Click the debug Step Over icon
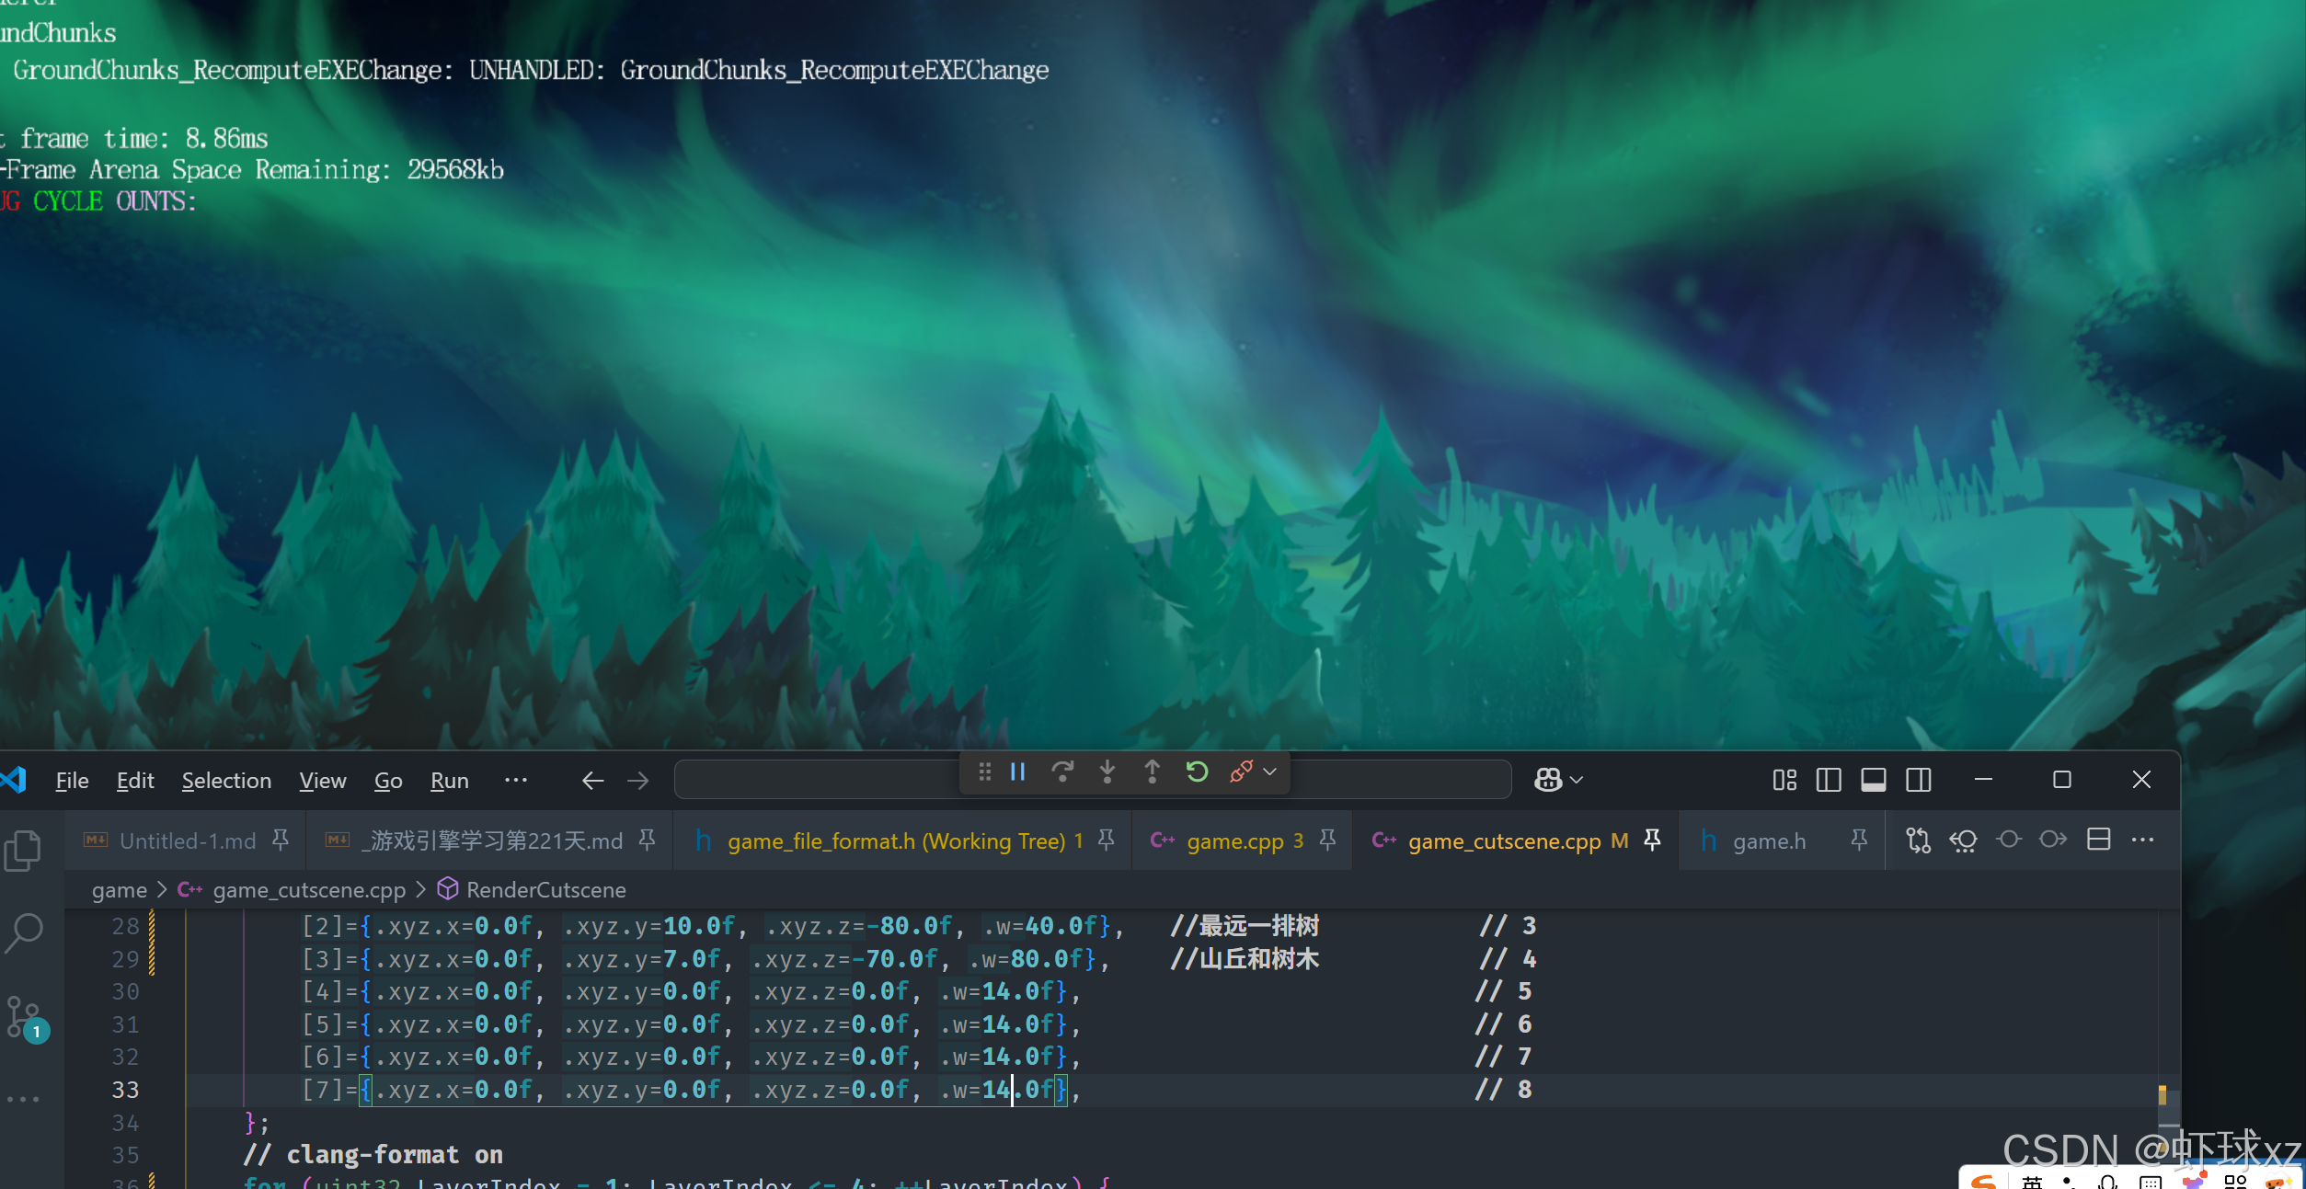Image resolution: width=2306 pixels, height=1189 pixels. coord(1062,772)
